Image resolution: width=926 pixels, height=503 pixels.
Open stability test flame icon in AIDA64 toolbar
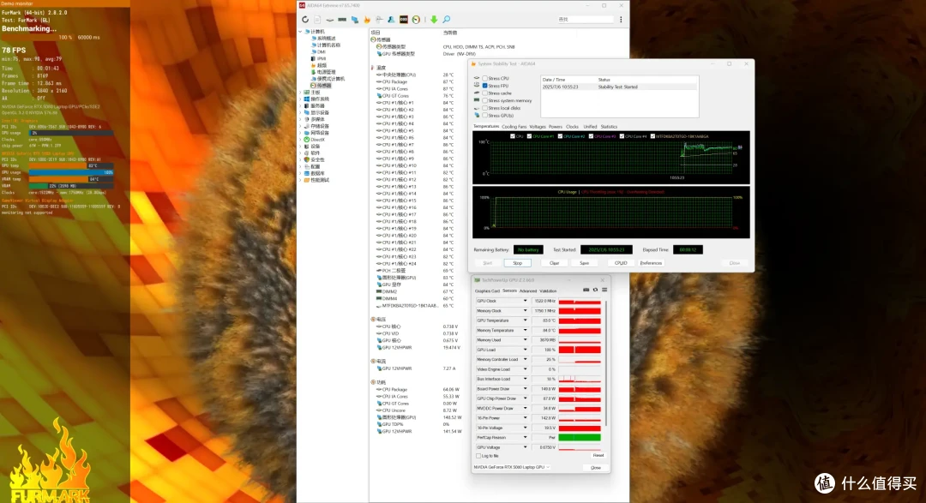point(367,20)
